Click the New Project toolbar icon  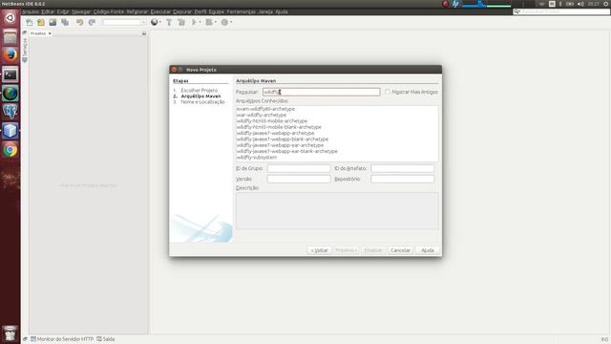pyautogui.click(x=41, y=22)
